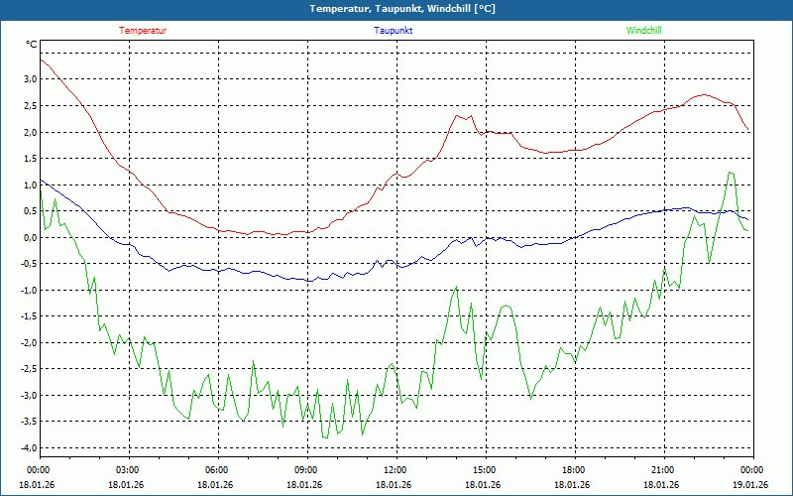Select the 18:00 tick label on the x-axis
This screenshot has width=793, height=496.
573,470
